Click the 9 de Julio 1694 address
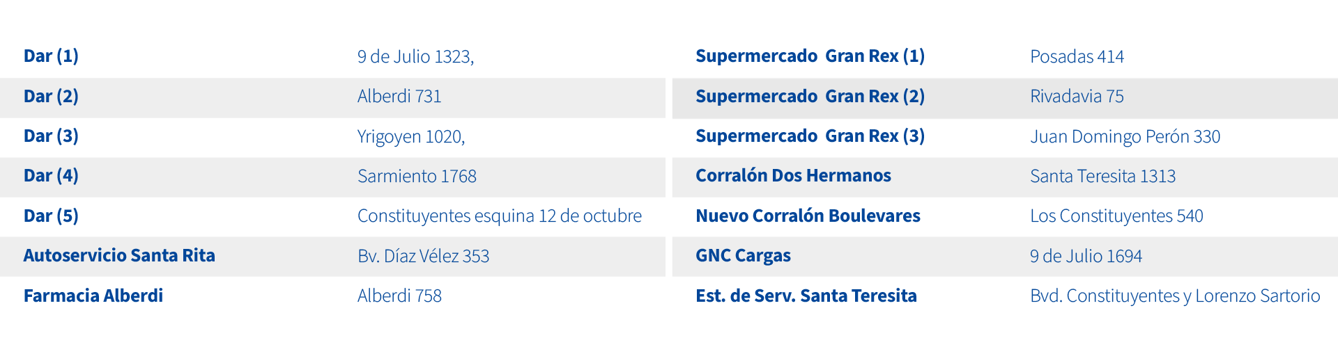This screenshot has height=356, width=1338. click(1086, 257)
